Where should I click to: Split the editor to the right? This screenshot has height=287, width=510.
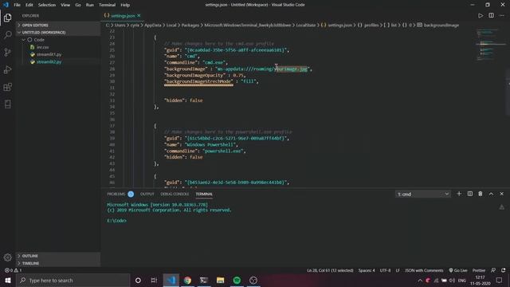click(x=491, y=16)
